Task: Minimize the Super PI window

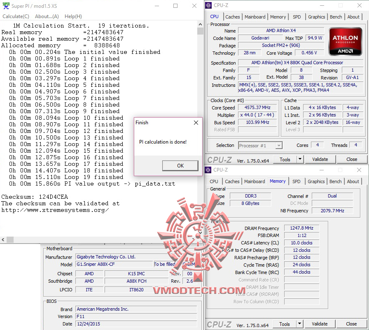Action: [x=157, y=6]
